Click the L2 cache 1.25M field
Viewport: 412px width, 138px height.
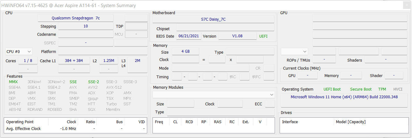tap(109, 61)
